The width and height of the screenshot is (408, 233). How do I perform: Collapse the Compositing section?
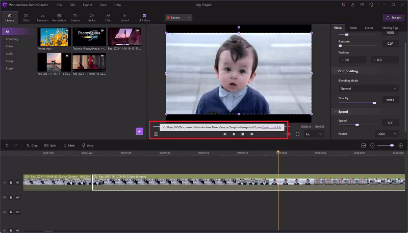coord(336,71)
